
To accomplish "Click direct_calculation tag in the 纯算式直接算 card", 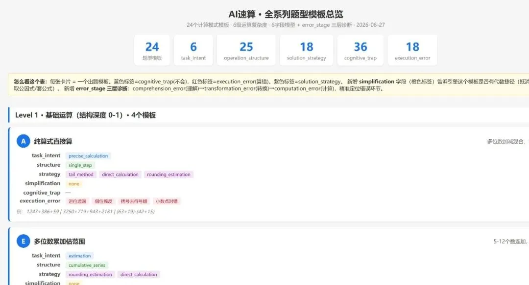I will point(120,175).
